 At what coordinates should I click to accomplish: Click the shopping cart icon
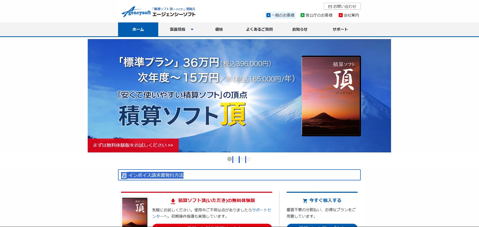pos(305,201)
